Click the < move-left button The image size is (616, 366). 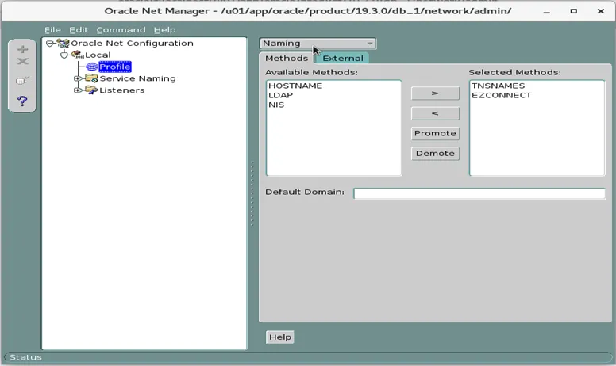pyautogui.click(x=435, y=113)
